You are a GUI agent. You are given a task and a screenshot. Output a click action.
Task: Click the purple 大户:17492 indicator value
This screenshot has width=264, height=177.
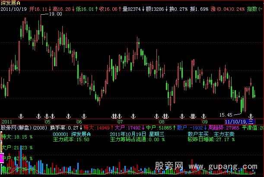tap(128, 128)
